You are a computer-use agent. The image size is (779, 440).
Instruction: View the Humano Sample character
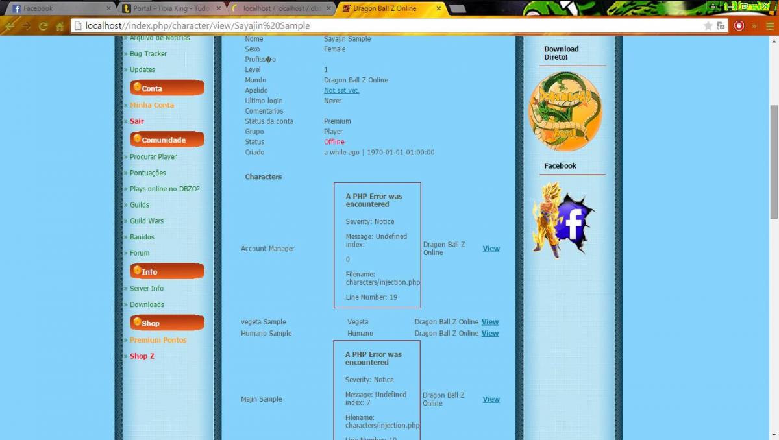tap(490, 334)
